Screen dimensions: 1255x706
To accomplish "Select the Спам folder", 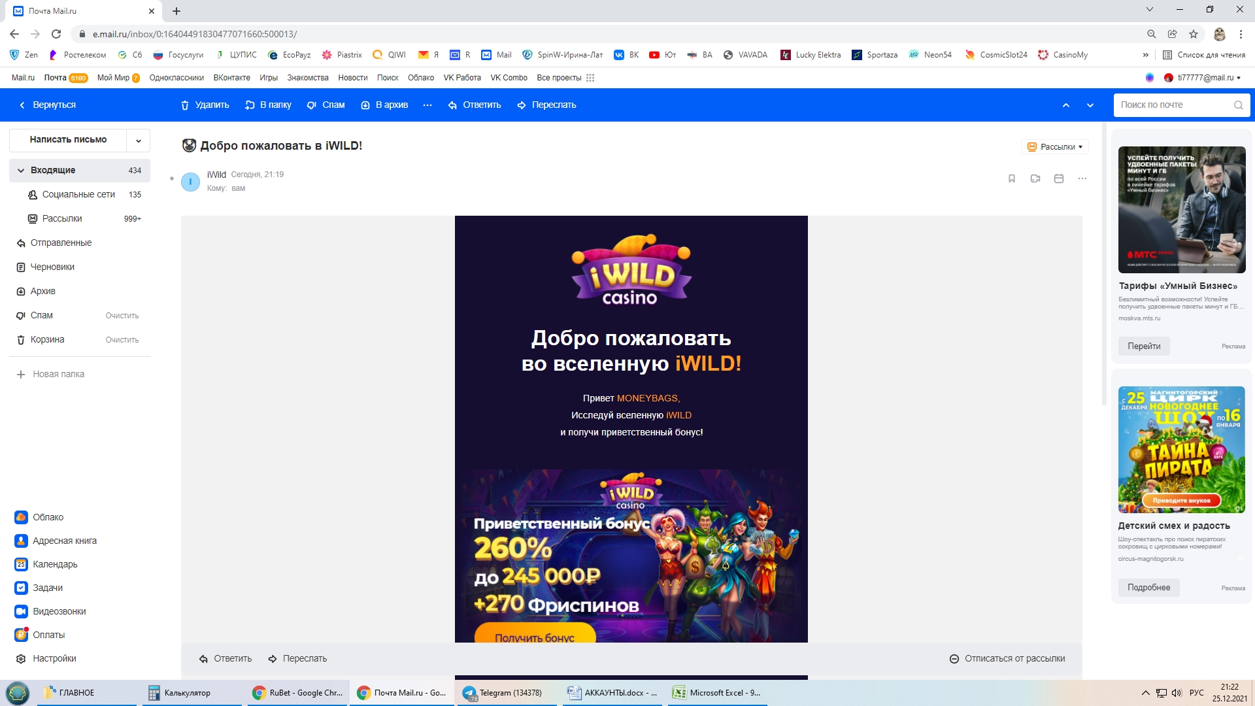I will click(42, 315).
